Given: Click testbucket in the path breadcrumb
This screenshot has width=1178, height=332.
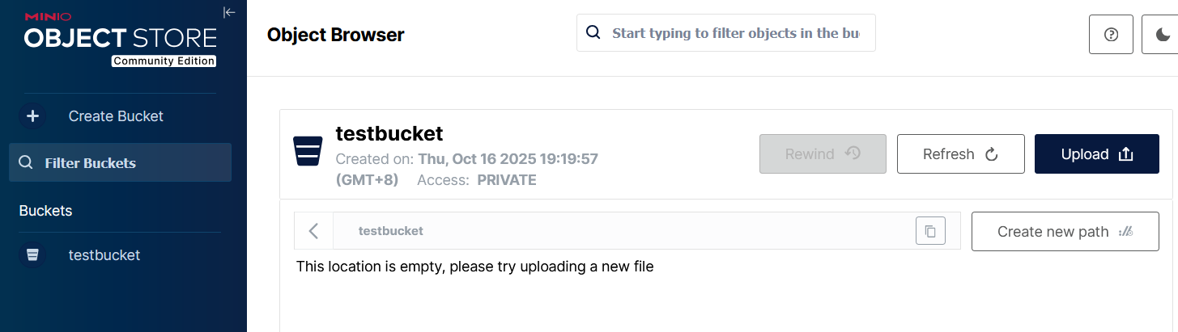Looking at the screenshot, I should point(391,231).
